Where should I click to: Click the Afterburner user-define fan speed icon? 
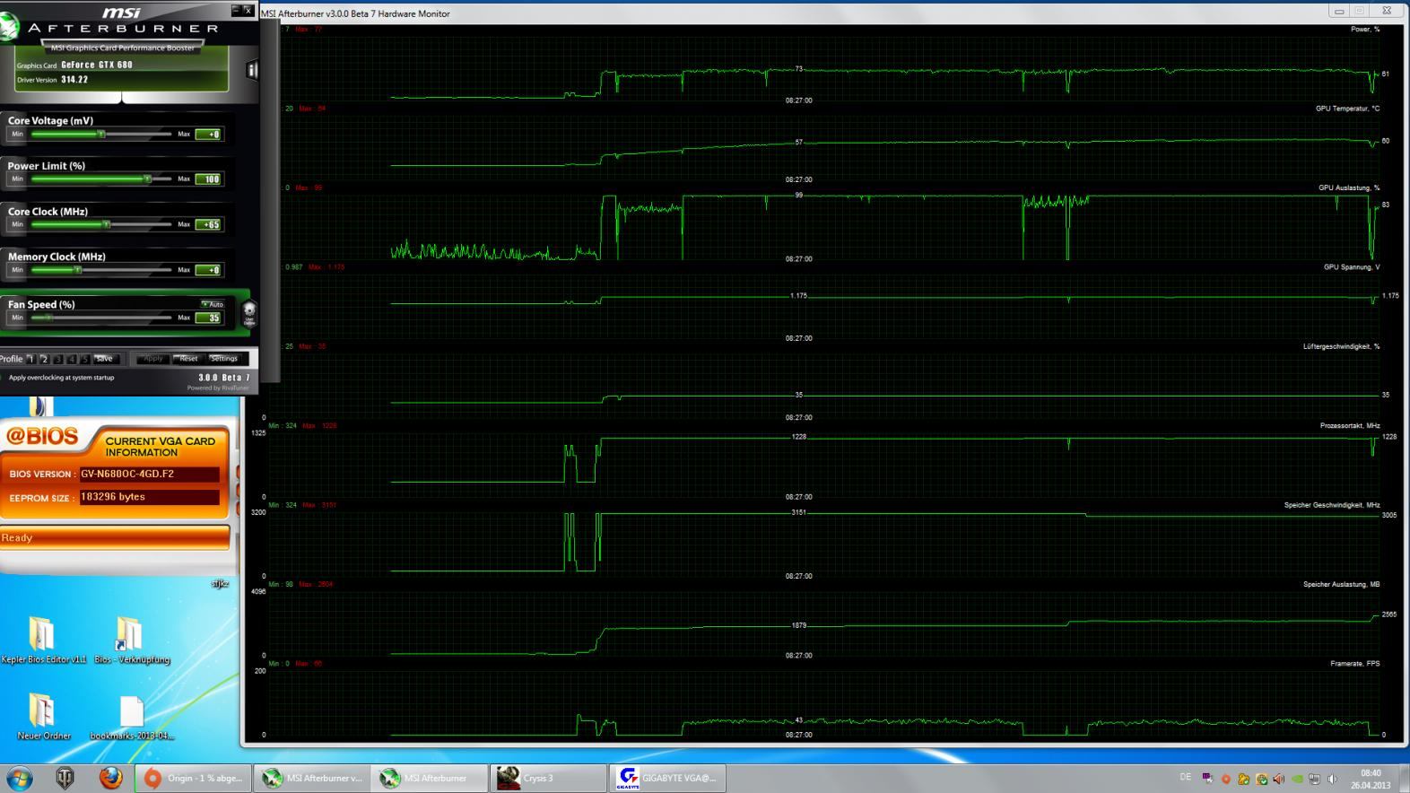(249, 312)
